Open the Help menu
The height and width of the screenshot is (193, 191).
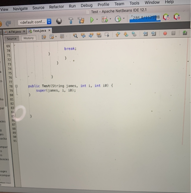click(169, 2)
